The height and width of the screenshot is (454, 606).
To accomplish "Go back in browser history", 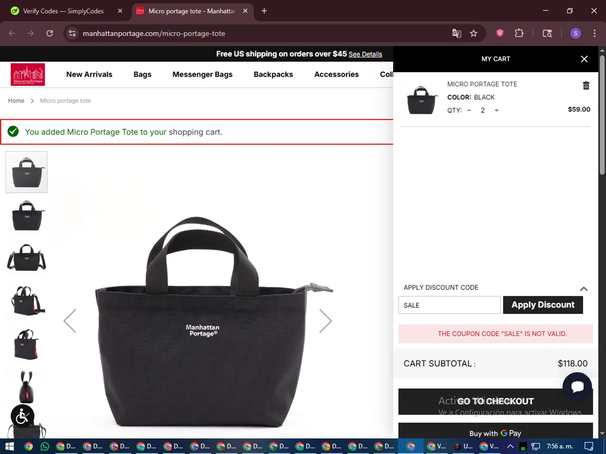I will coord(12,33).
